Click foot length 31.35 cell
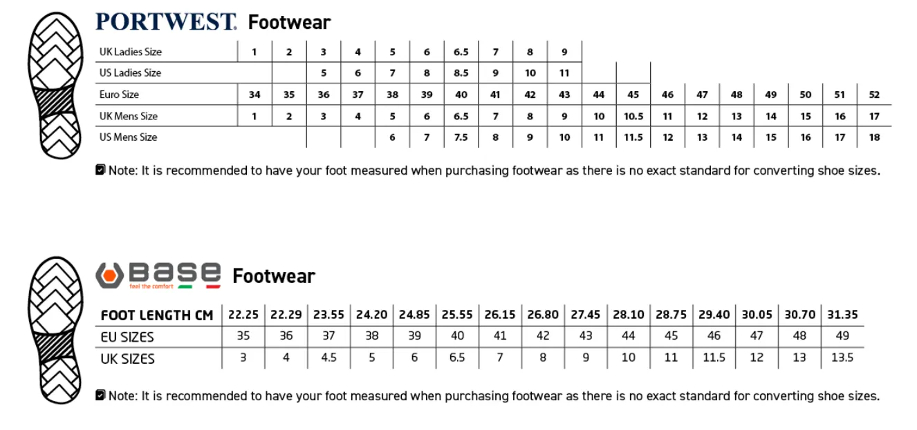Screen dimensions: 917x430 pyautogui.click(x=842, y=315)
